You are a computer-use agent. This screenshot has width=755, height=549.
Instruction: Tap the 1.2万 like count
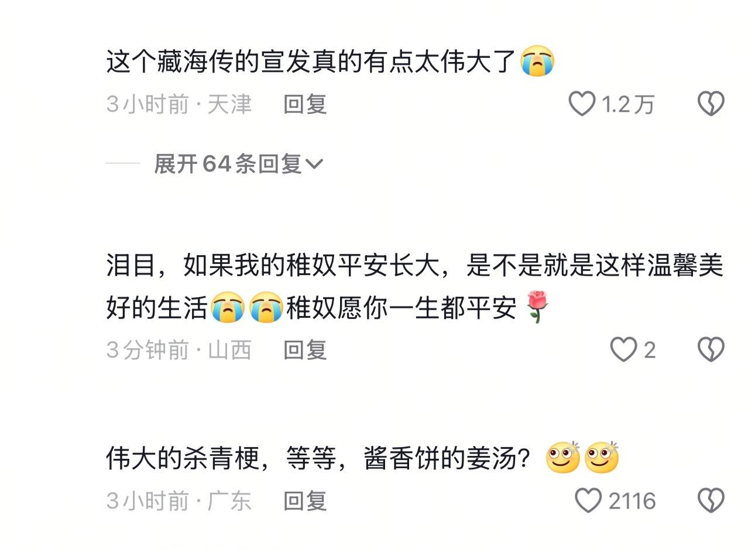[x=627, y=104]
